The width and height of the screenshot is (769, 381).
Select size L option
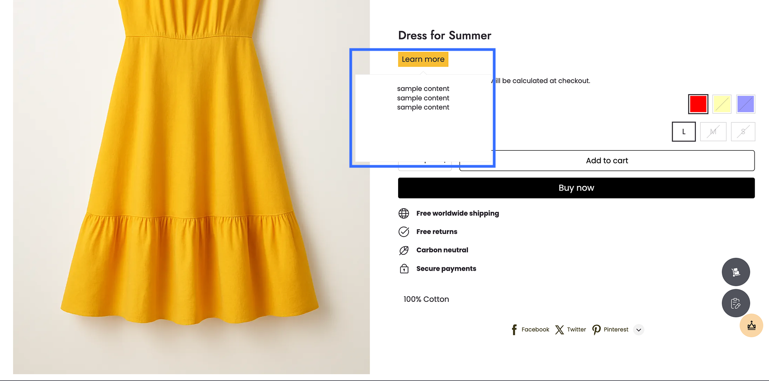(x=684, y=132)
